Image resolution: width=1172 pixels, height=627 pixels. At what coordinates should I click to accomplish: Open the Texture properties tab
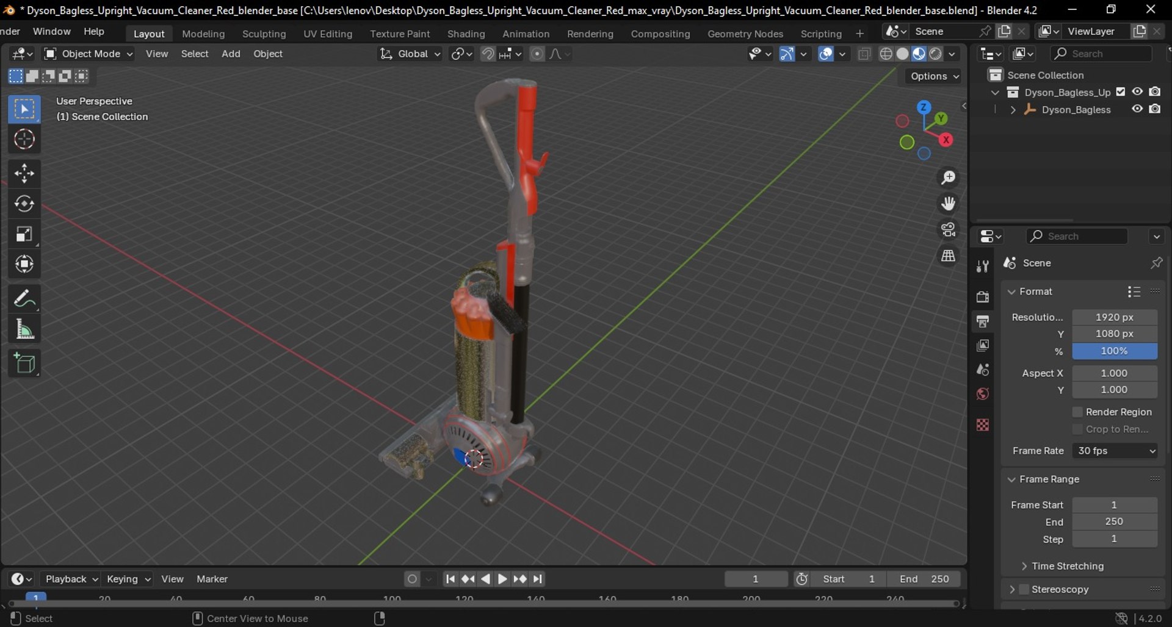tap(982, 425)
